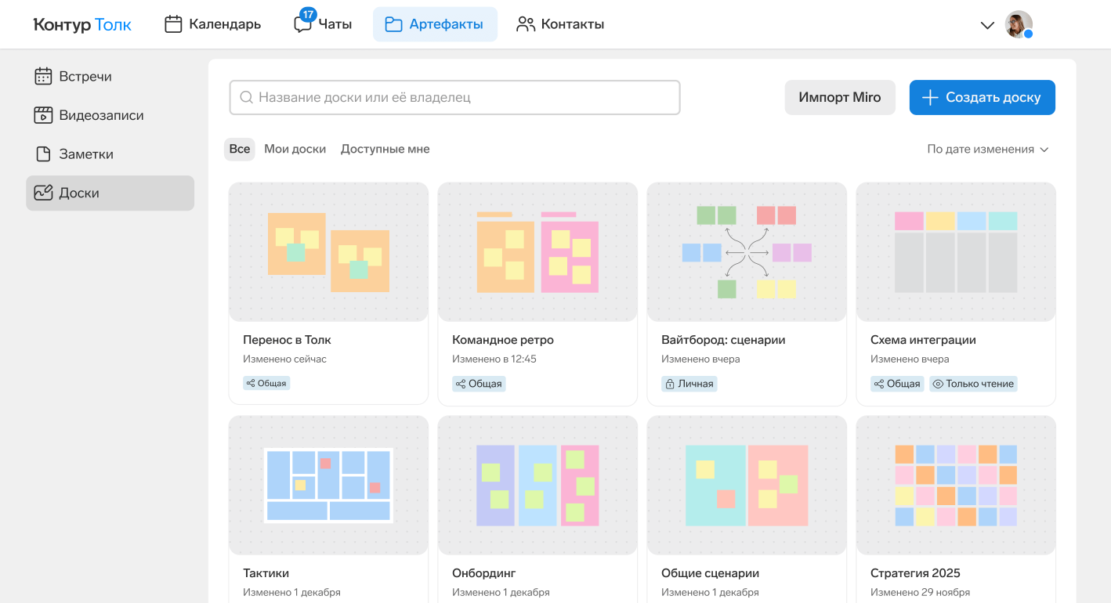Go to Видеозаписи in the sidebar
The image size is (1111, 603).
(x=110, y=115)
